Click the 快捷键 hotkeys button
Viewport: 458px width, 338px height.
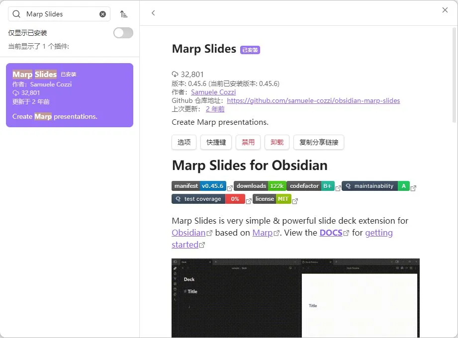click(x=216, y=142)
